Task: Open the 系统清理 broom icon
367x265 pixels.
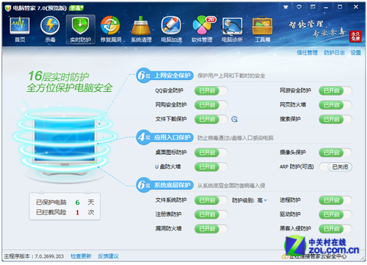Action: point(141,29)
